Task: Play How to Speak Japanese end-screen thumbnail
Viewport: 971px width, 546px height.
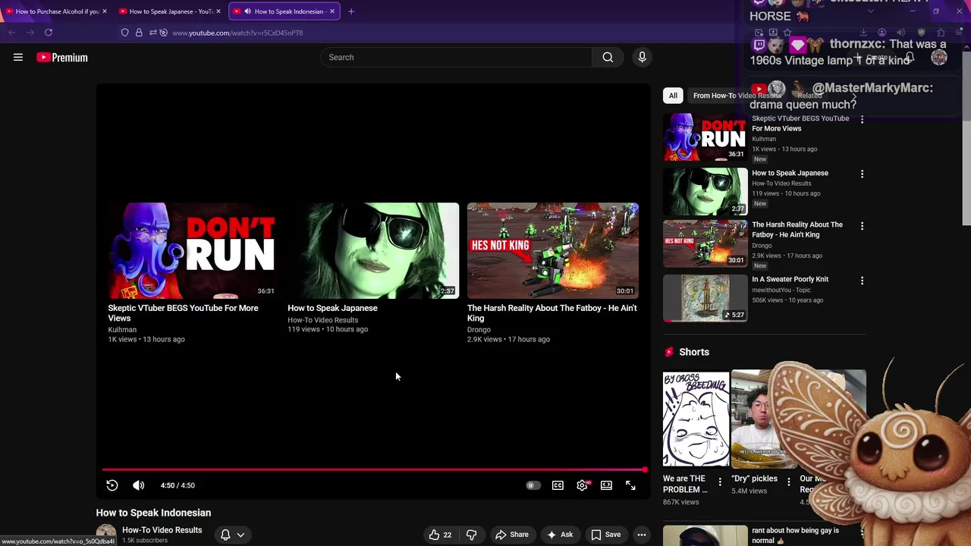Action: (373, 250)
